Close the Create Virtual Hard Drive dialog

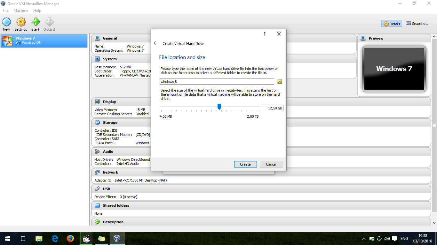pyautogui.click(x=279, y=34)
